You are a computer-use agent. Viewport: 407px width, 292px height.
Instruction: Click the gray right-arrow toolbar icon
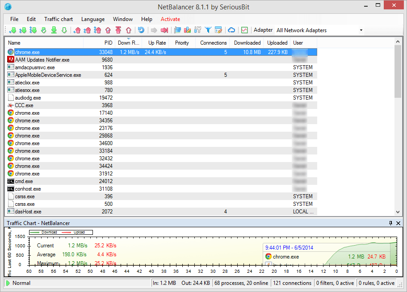tap(154, 30)
